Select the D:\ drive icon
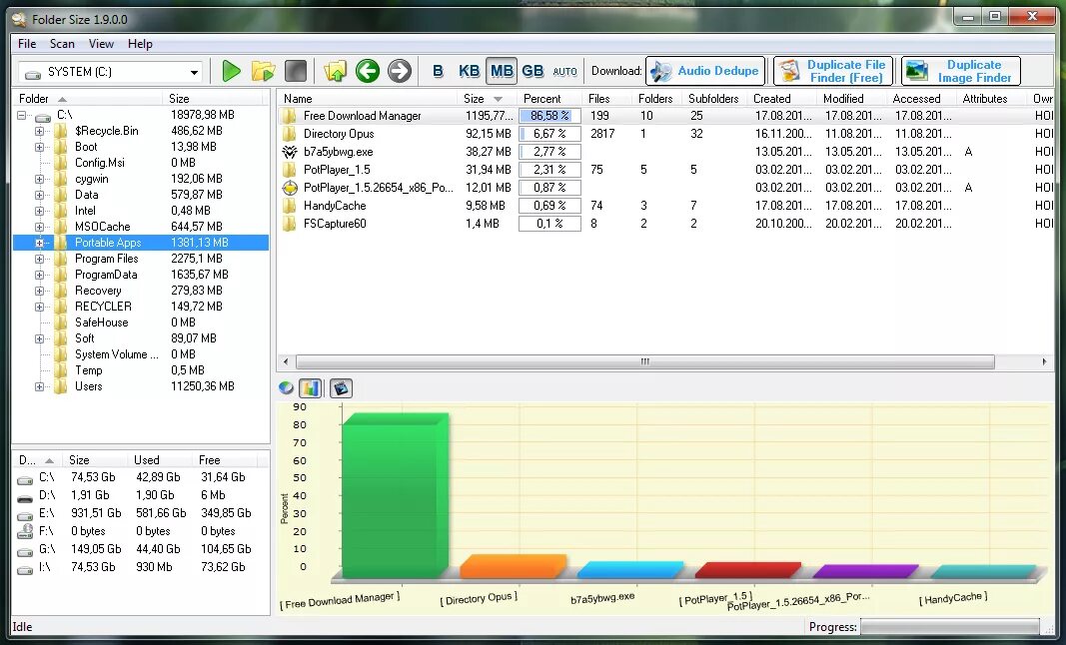The height and width of the screenshot is (645, 1066). 25,497
